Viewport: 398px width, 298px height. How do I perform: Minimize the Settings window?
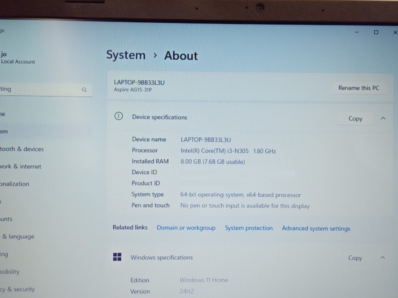coord(357,32)
